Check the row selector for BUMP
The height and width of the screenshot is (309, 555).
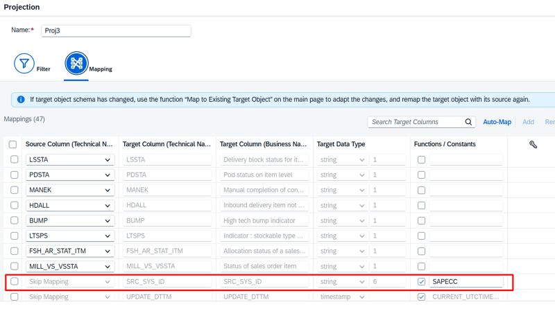click(x=14, y=220)
